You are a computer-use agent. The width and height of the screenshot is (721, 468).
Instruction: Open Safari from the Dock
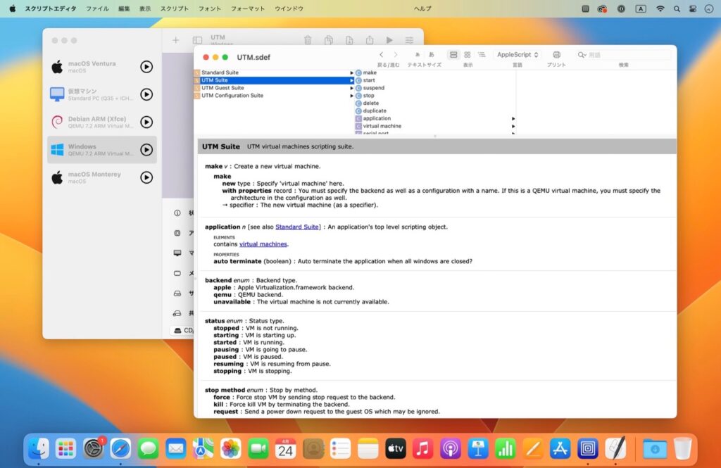(120, 448)
